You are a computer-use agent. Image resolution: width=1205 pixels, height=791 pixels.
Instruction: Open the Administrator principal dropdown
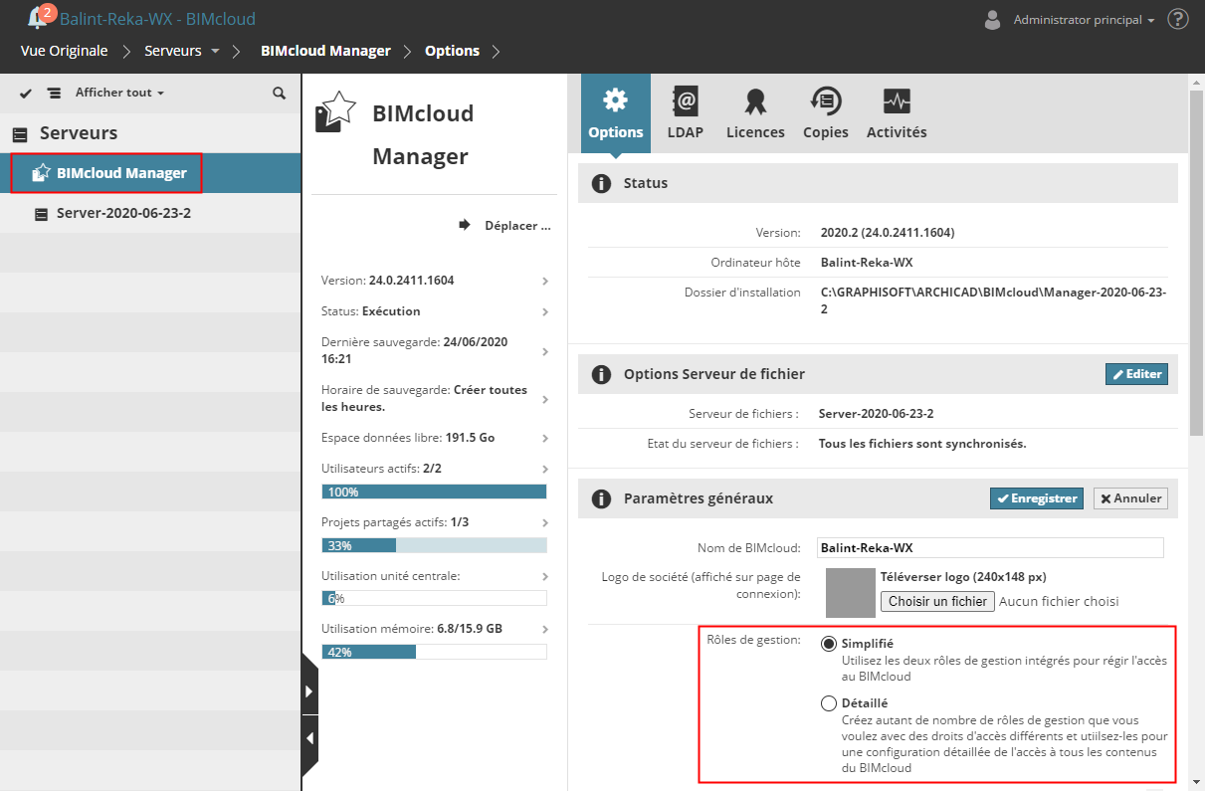pyautogui.click(x=1084, y=20)
